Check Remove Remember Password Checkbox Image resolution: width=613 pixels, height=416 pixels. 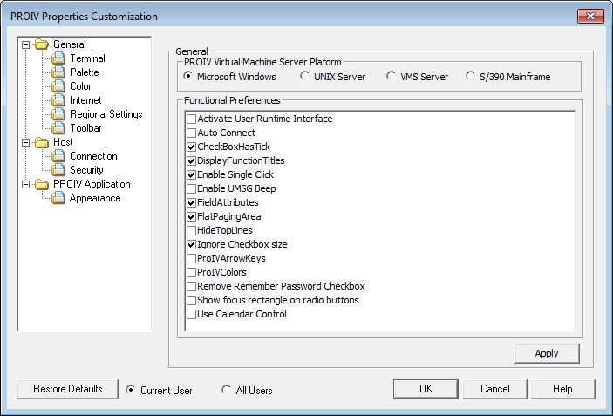pos(191,287)
